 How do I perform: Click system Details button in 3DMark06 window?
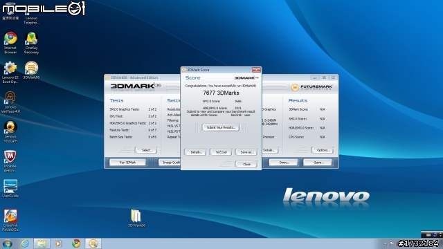[x=270, y=150]
